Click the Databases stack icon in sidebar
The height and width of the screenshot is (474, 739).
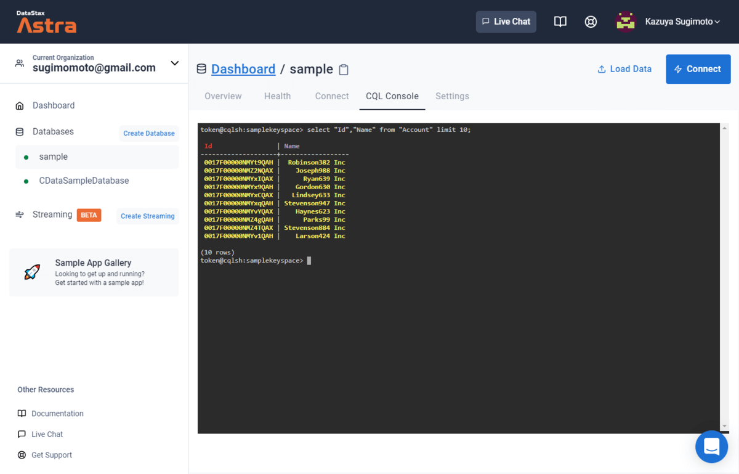[20, 132]
